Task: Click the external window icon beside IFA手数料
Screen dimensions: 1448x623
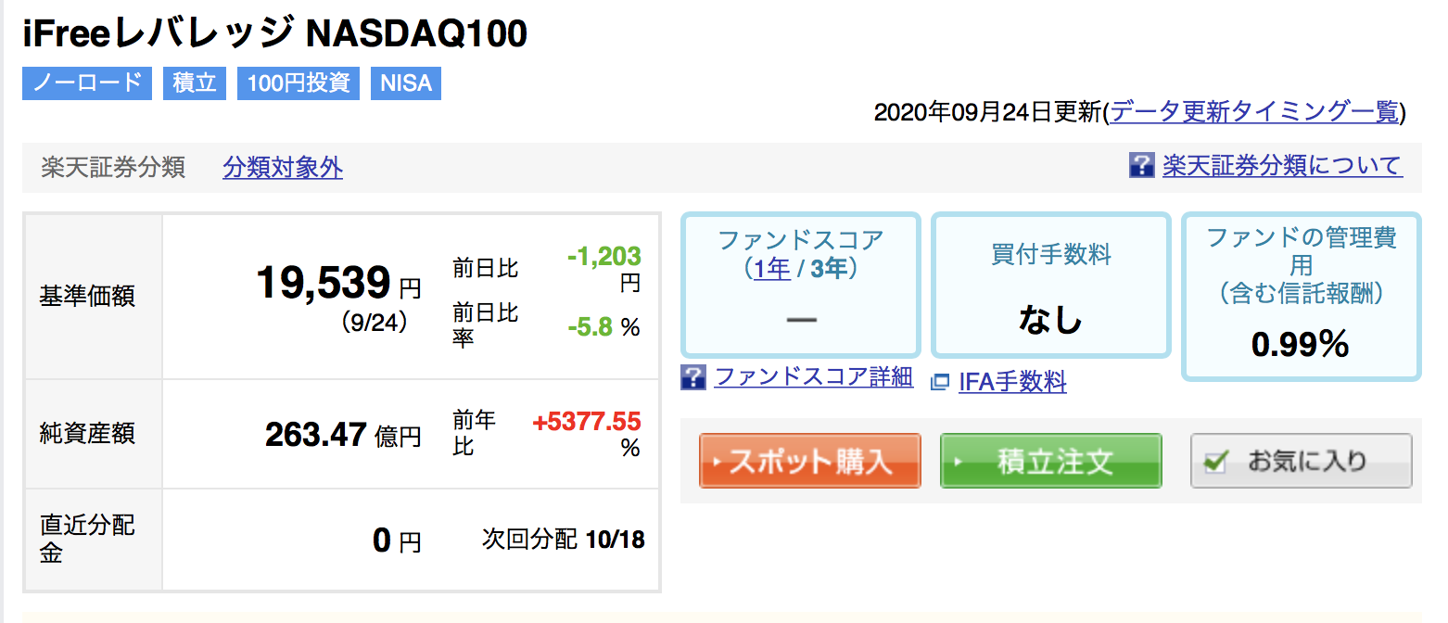Action: click(941, 381)
